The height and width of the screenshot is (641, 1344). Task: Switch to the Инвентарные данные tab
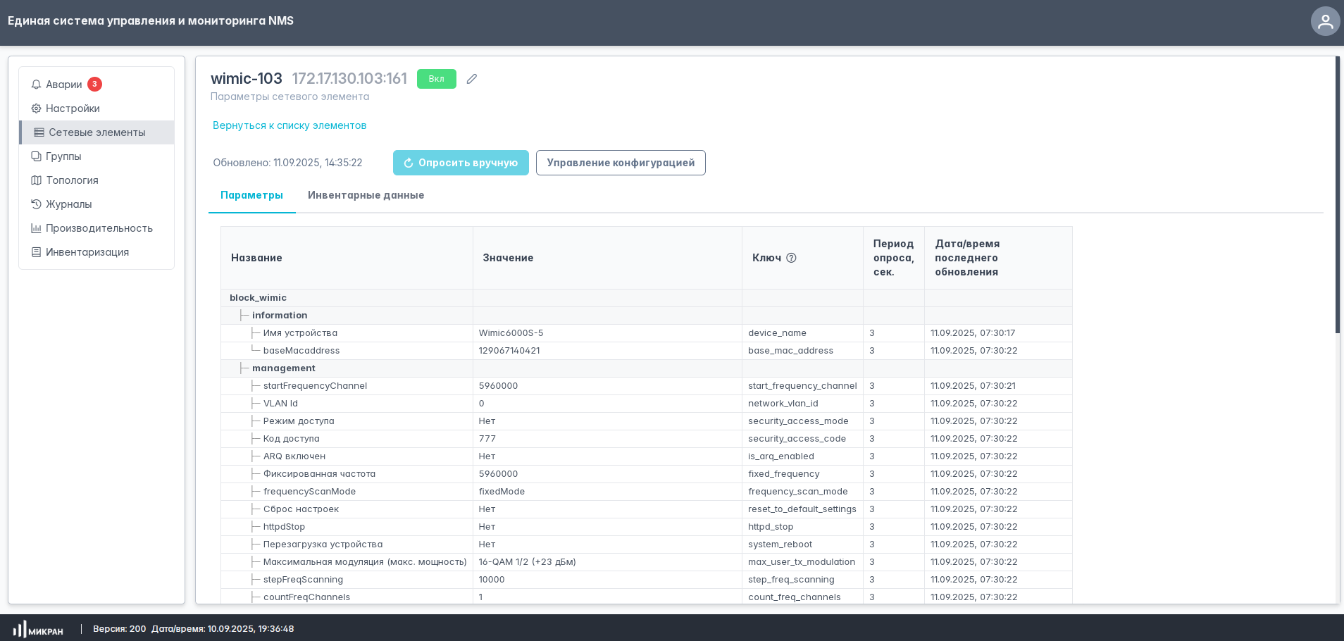pos(366,195)
